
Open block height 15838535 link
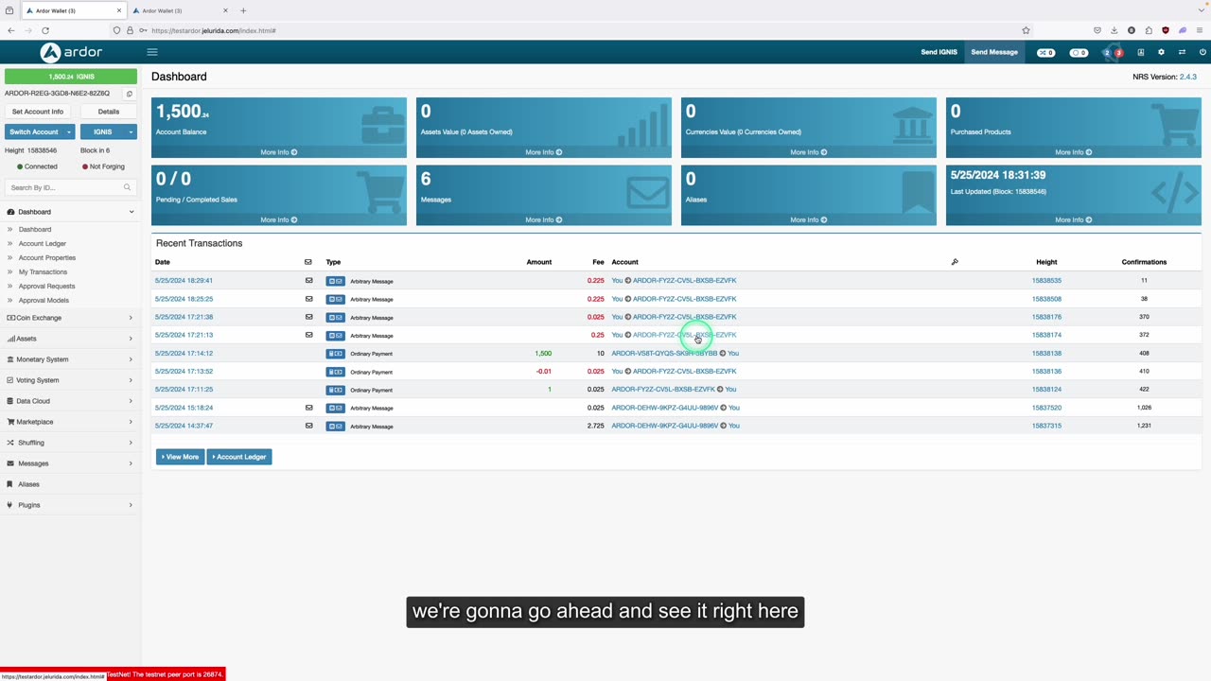tap(1046, 281)
